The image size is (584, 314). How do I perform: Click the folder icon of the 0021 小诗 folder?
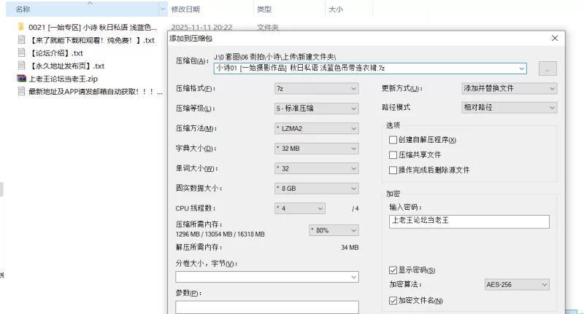pyautogui.click(x=21, y=28)
